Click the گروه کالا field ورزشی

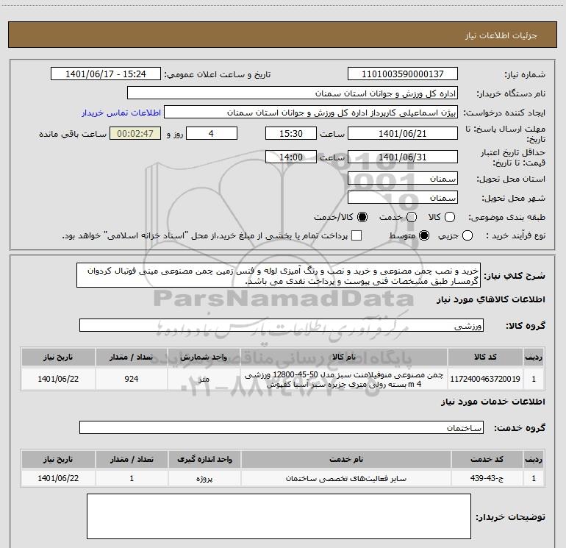282,325
